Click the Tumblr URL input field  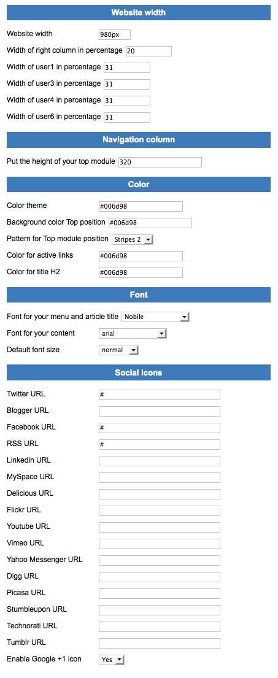click(x=160, y=643)
